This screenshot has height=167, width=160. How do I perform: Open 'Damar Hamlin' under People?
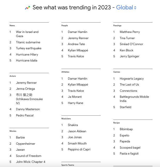[78, 32]
